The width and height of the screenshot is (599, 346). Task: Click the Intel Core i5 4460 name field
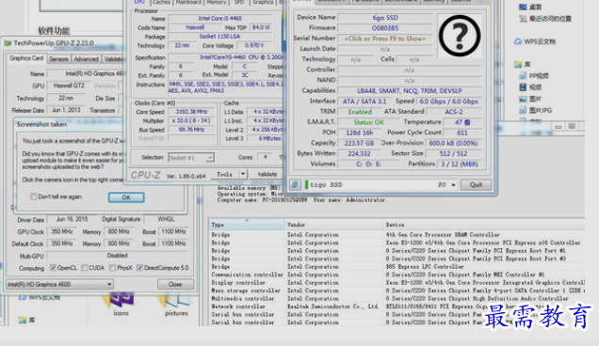coord(220,18)
